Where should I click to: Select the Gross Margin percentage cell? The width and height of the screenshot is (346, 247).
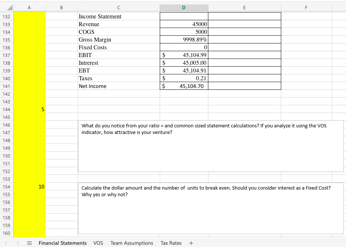pyautogui.click(x=184, y=39)
